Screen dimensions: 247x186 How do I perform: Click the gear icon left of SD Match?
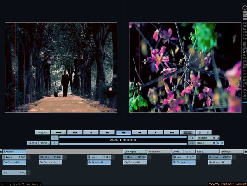[x=1, y=152]
